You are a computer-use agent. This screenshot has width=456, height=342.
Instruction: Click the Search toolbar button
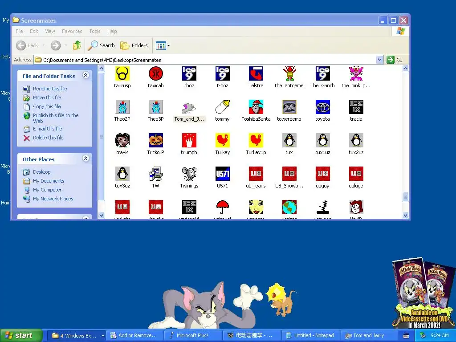point(102,45)
